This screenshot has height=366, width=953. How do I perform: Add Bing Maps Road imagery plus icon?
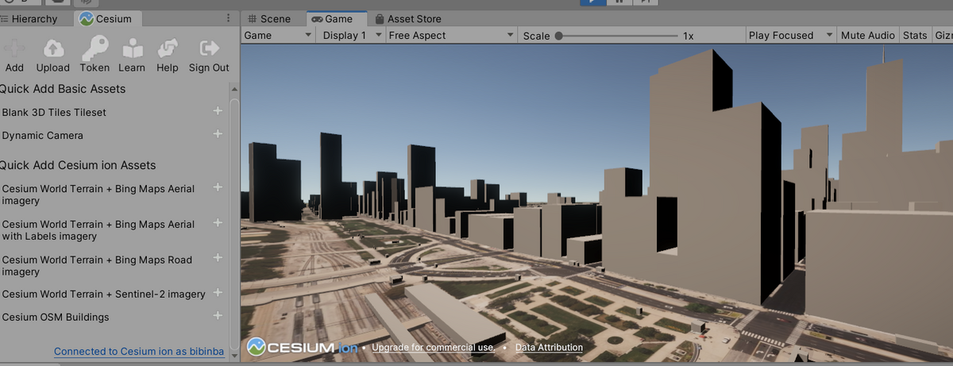[218, 258]
